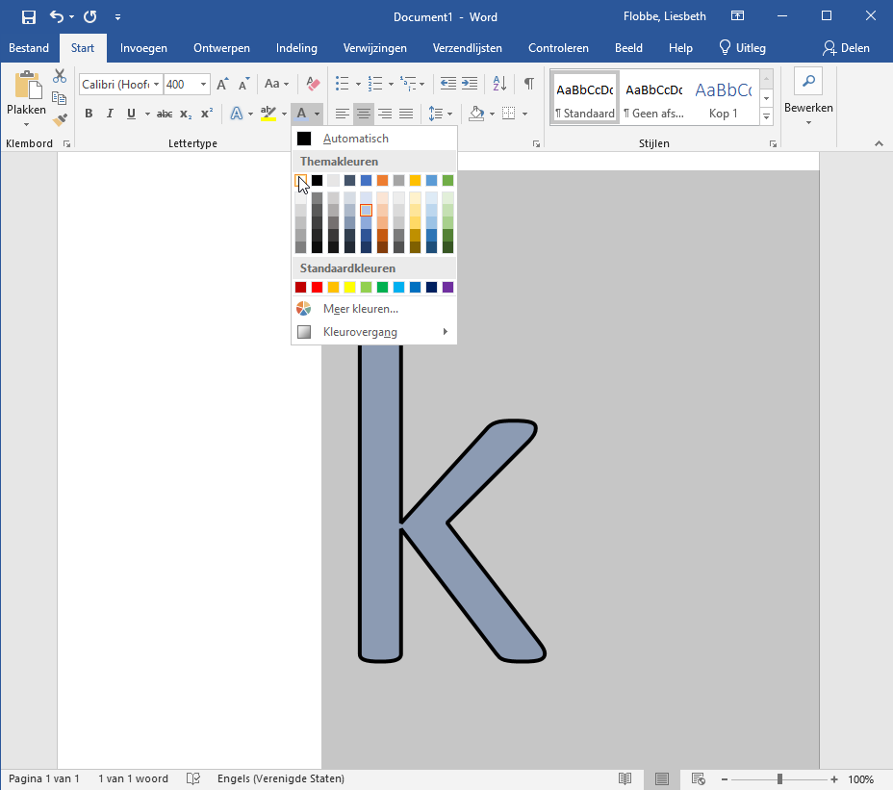
Task: Open the Bestand tab
Action: [x=29, y=48]
